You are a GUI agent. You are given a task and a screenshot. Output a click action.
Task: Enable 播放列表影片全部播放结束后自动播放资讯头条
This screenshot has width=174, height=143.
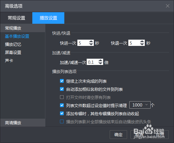coord(62,121)
